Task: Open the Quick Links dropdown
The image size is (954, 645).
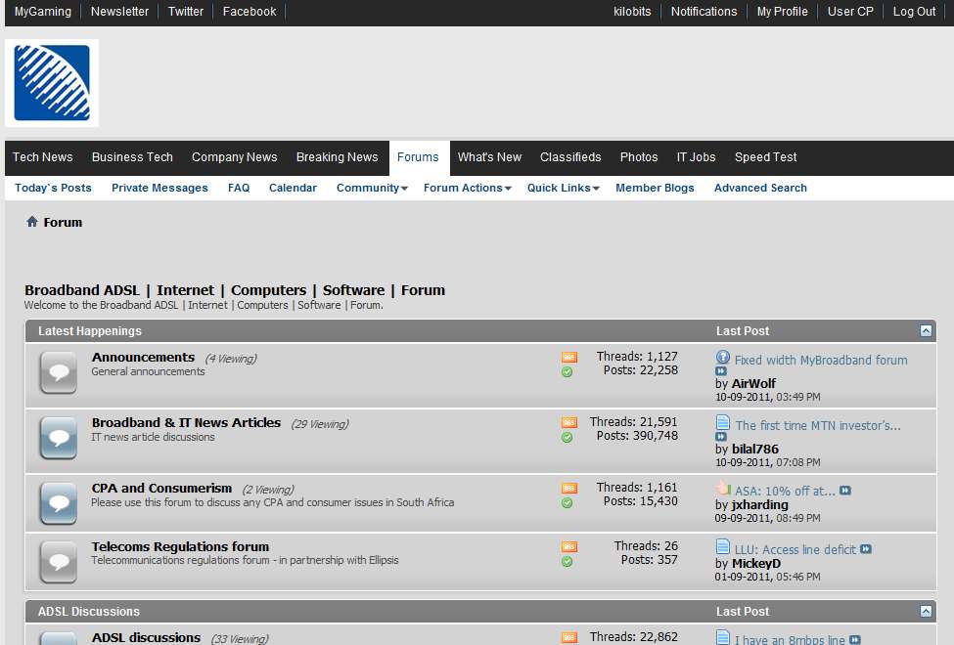Action: 564,188
